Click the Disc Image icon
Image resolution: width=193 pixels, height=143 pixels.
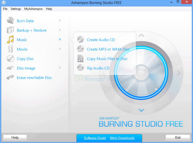(11, 68)
